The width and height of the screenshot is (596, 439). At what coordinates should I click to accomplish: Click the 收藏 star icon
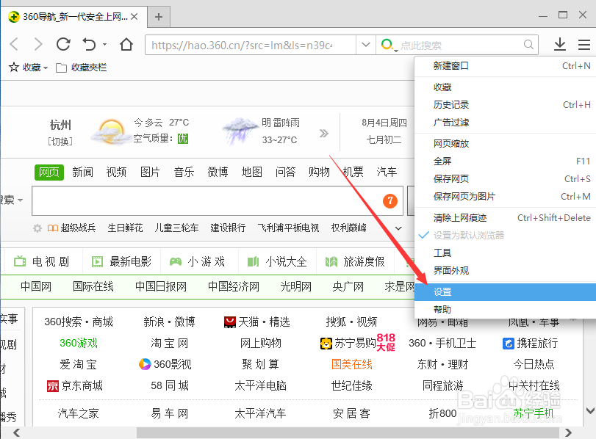point(14,68)
